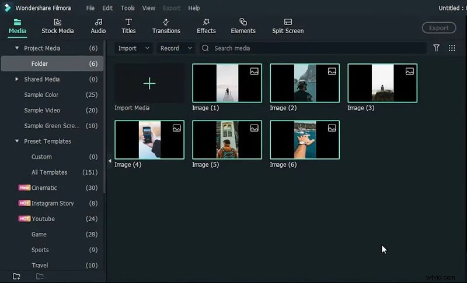
Task: Click the All Templates count (151)
Action: tap(90, 172)
